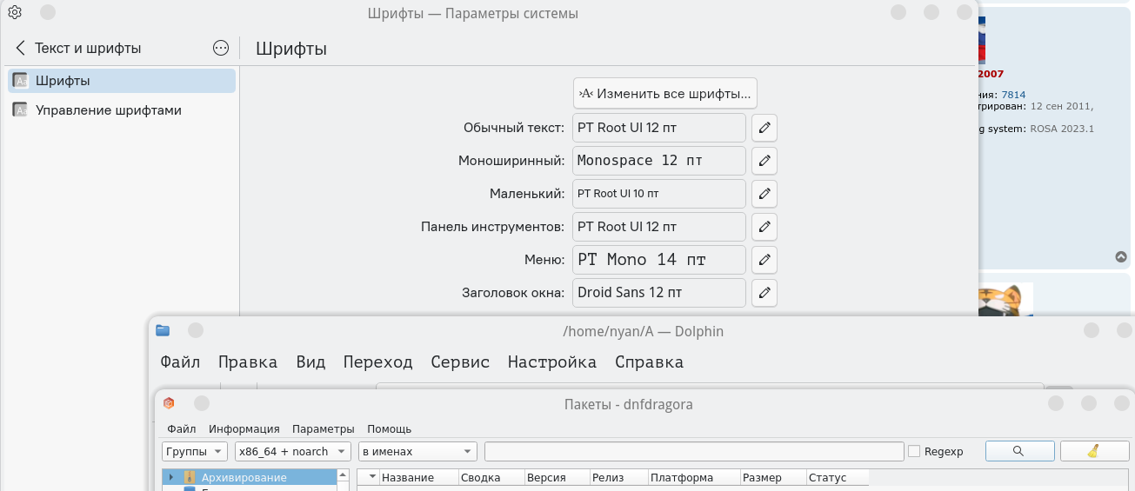Click the pencil button for Меню font
The image size is (1135, 491).
764,260
